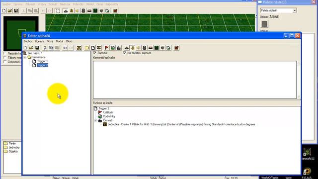The height and width of the screenshot is (179, 318).
Task: Add a new action clapperboard icon
Action: point(119,48)
